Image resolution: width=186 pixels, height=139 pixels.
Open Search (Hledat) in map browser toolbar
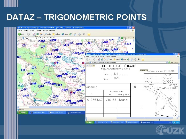[48, 34]
